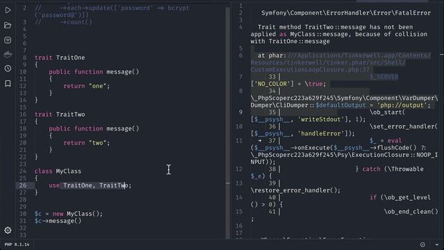This screenshot has width=444, height=250.
Task: Click the '$c->message()' call line
Action: click(58, 221)
